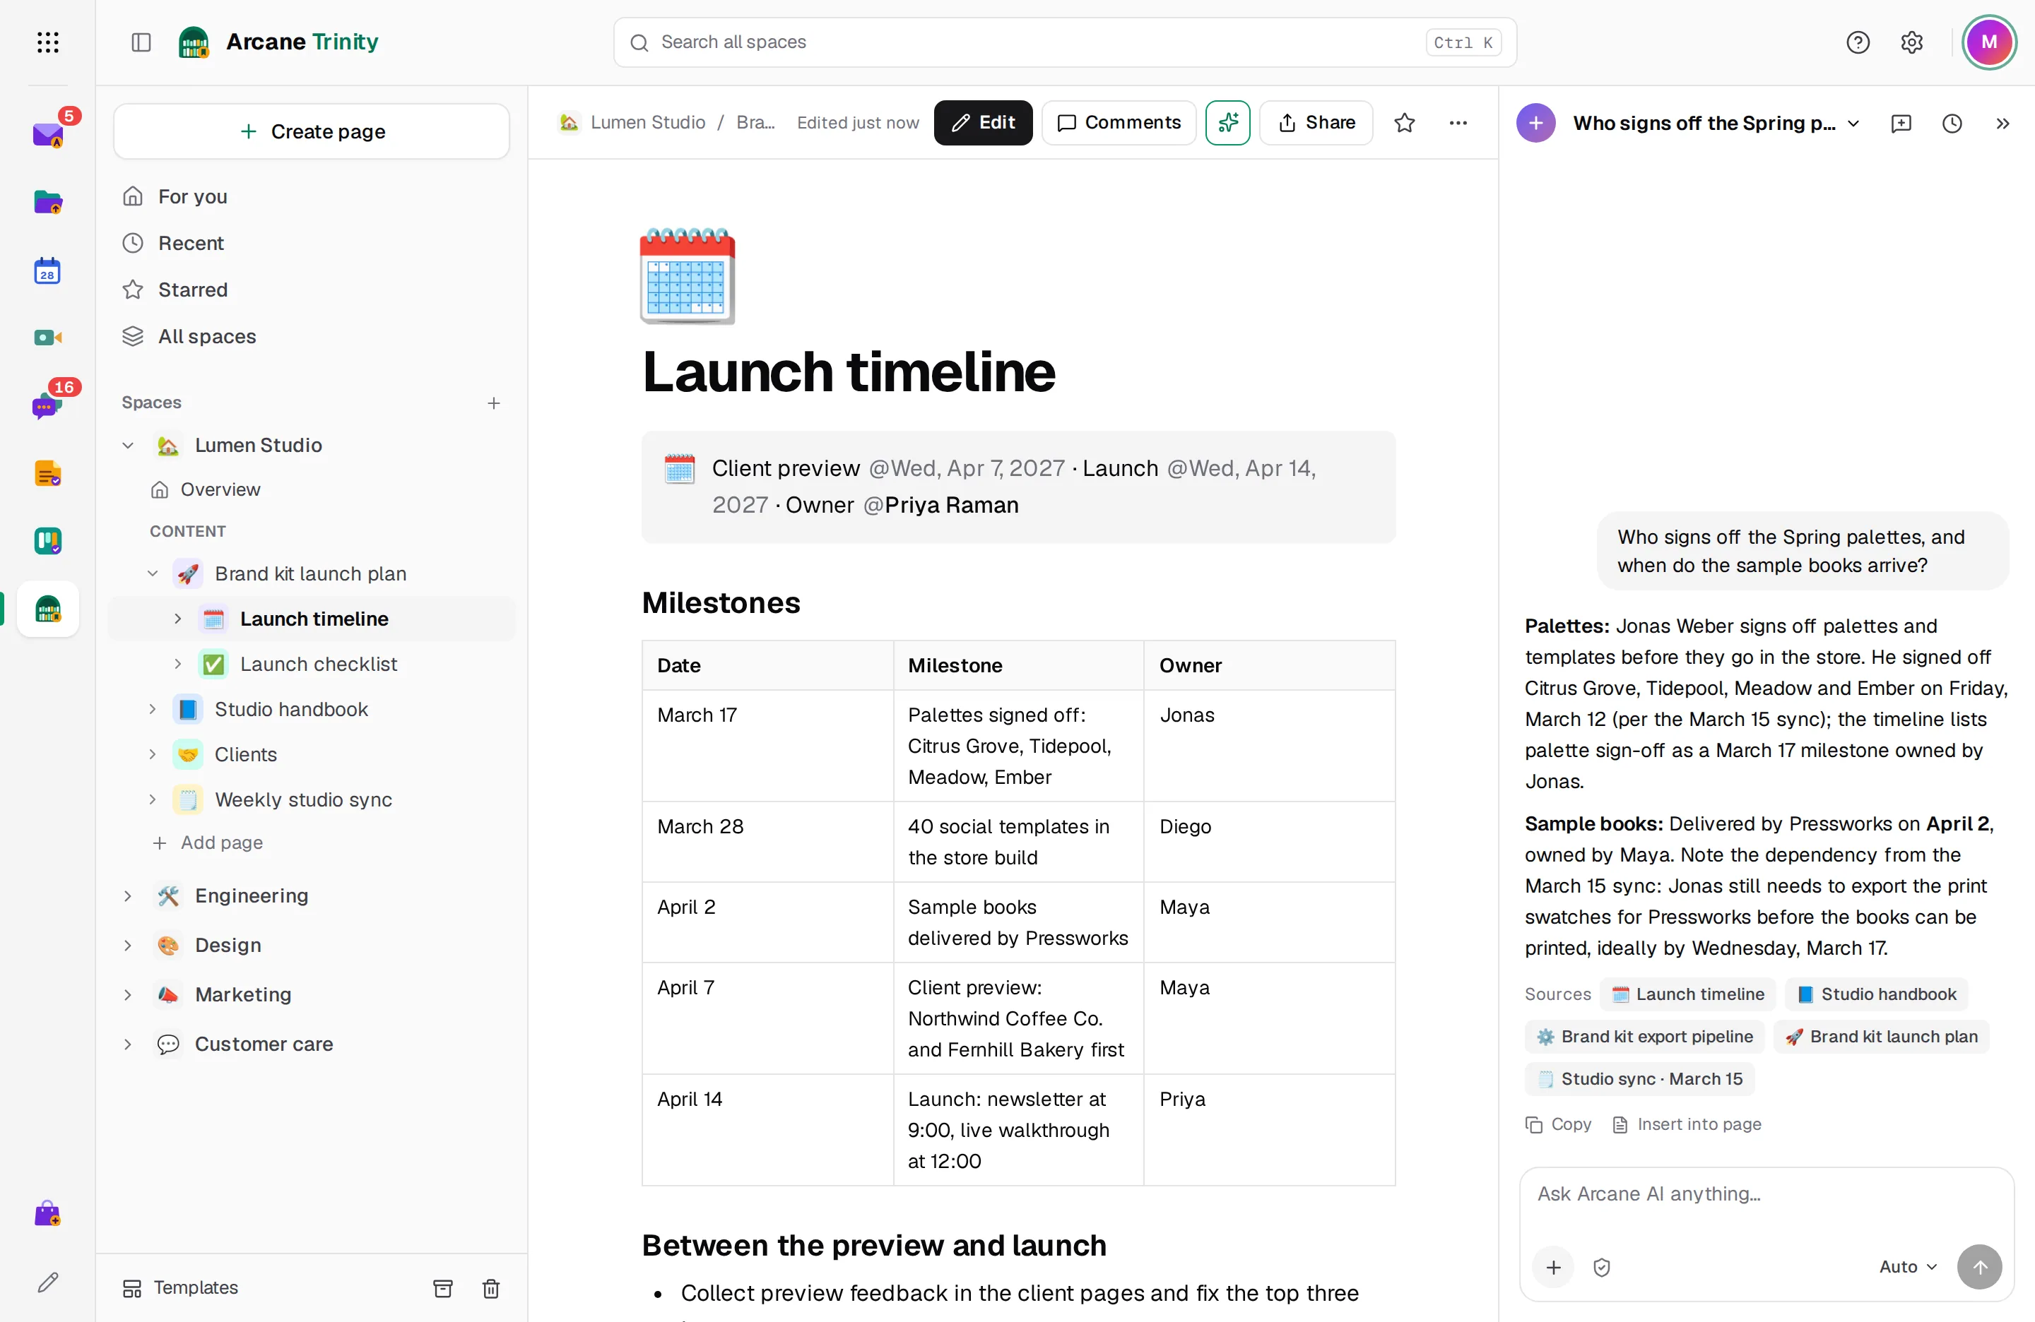
Task: Click the Share button
Action: tap(1316, 122)
